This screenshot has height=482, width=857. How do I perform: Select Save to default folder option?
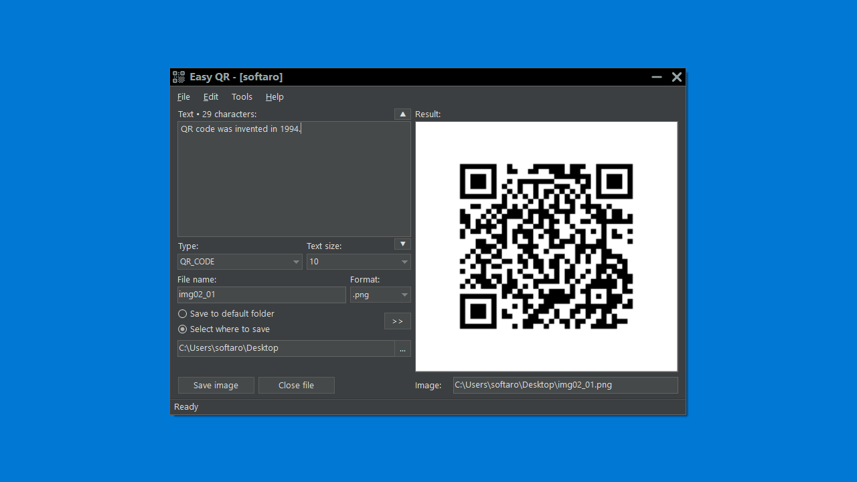pyautogui.click(x=226, y=313)
